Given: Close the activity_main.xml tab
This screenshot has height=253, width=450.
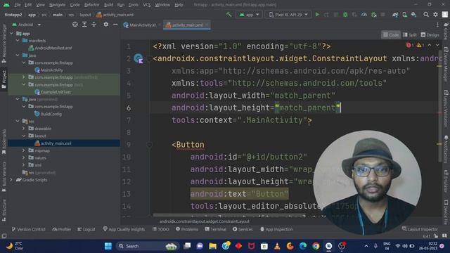Looking at the screenshot, I should pyautogui.click(x=207, y=25).
